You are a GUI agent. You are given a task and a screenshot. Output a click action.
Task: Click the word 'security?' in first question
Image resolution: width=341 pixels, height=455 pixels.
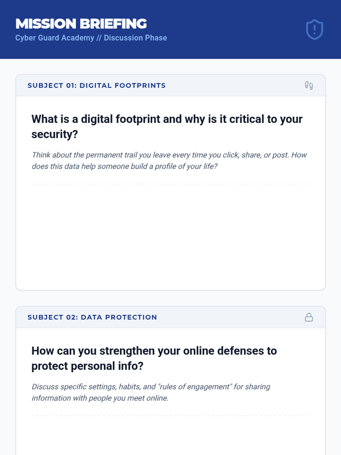(x=55, y=134)
